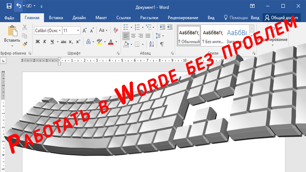Toggle strikethrough abc formatting

tap(63, 42)
